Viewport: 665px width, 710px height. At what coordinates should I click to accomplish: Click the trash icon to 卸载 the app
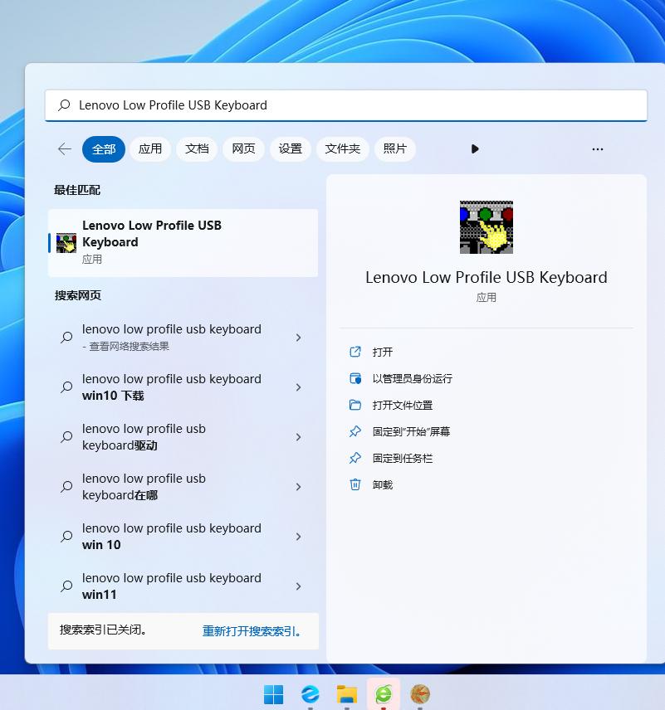tap(355, 484)
